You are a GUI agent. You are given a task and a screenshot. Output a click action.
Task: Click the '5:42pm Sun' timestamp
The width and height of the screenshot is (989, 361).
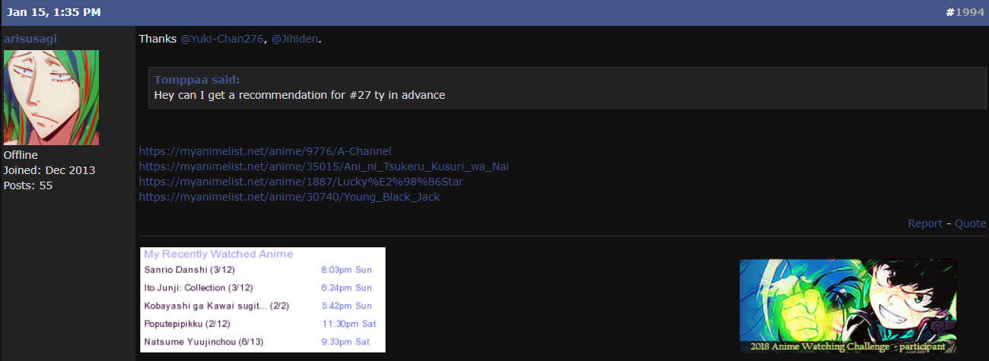pyautogui.click(x=347, y=306)
